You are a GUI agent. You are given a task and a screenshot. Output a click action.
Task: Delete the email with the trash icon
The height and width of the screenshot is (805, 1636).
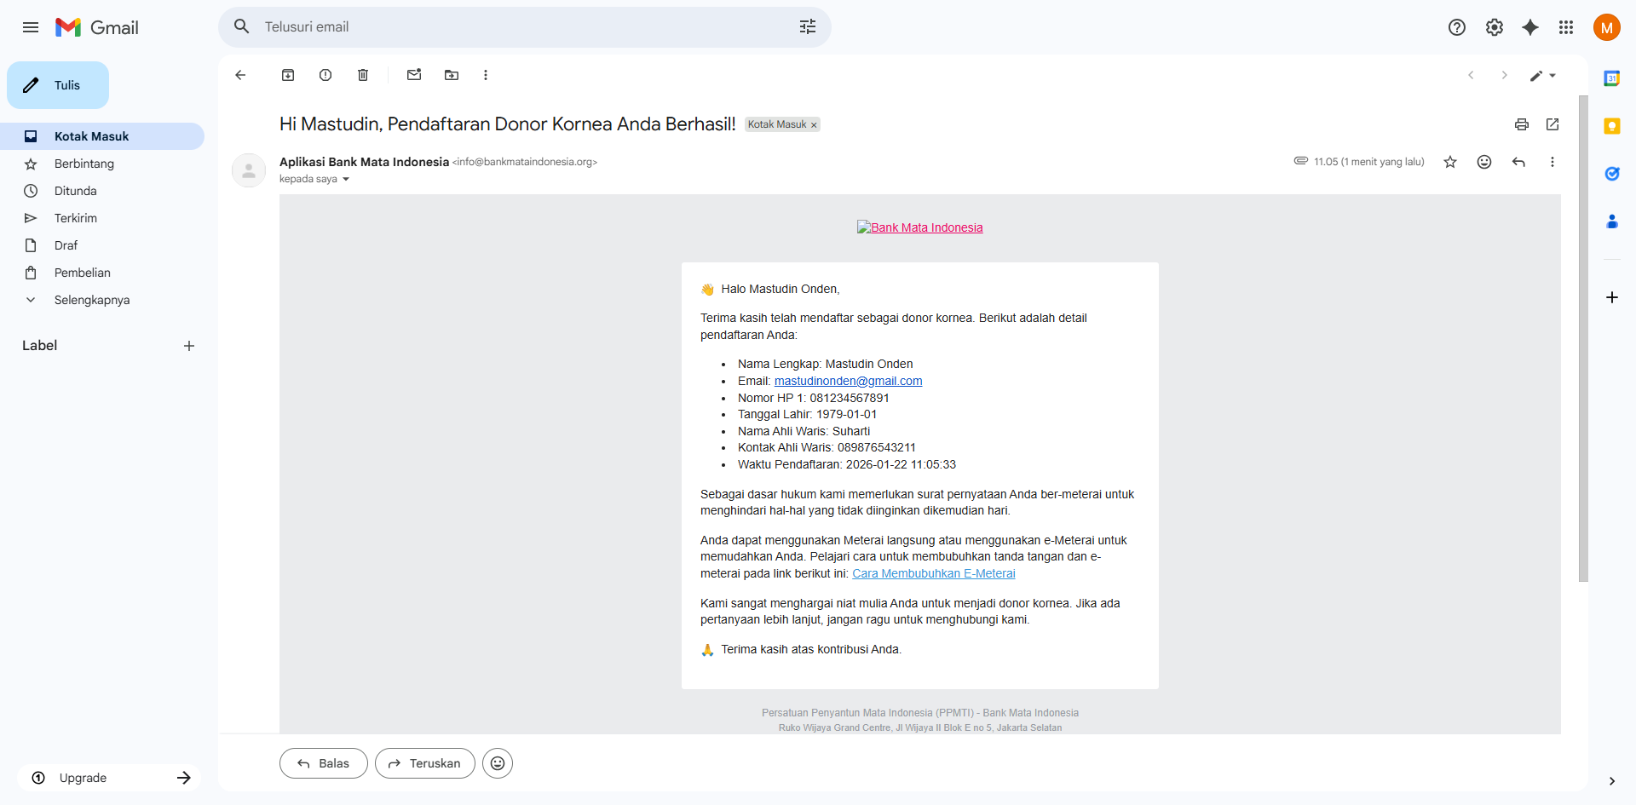[363, 75]
